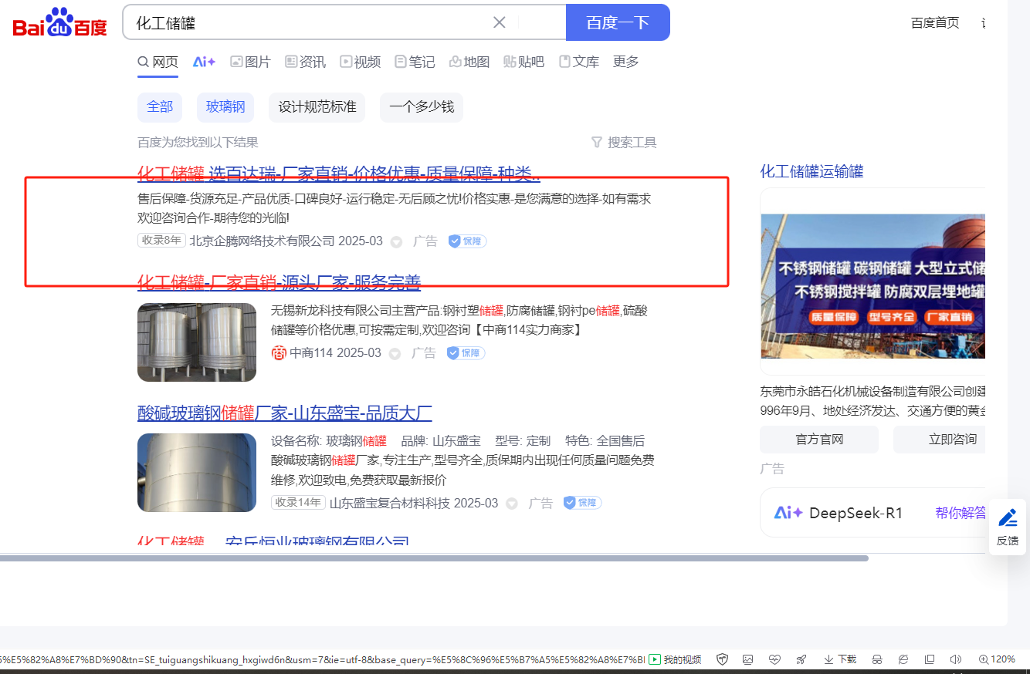Screen dimensions: 1030x674
Task: Select the 一个多少钱 filter chip
Action: (x=422, y=107)
